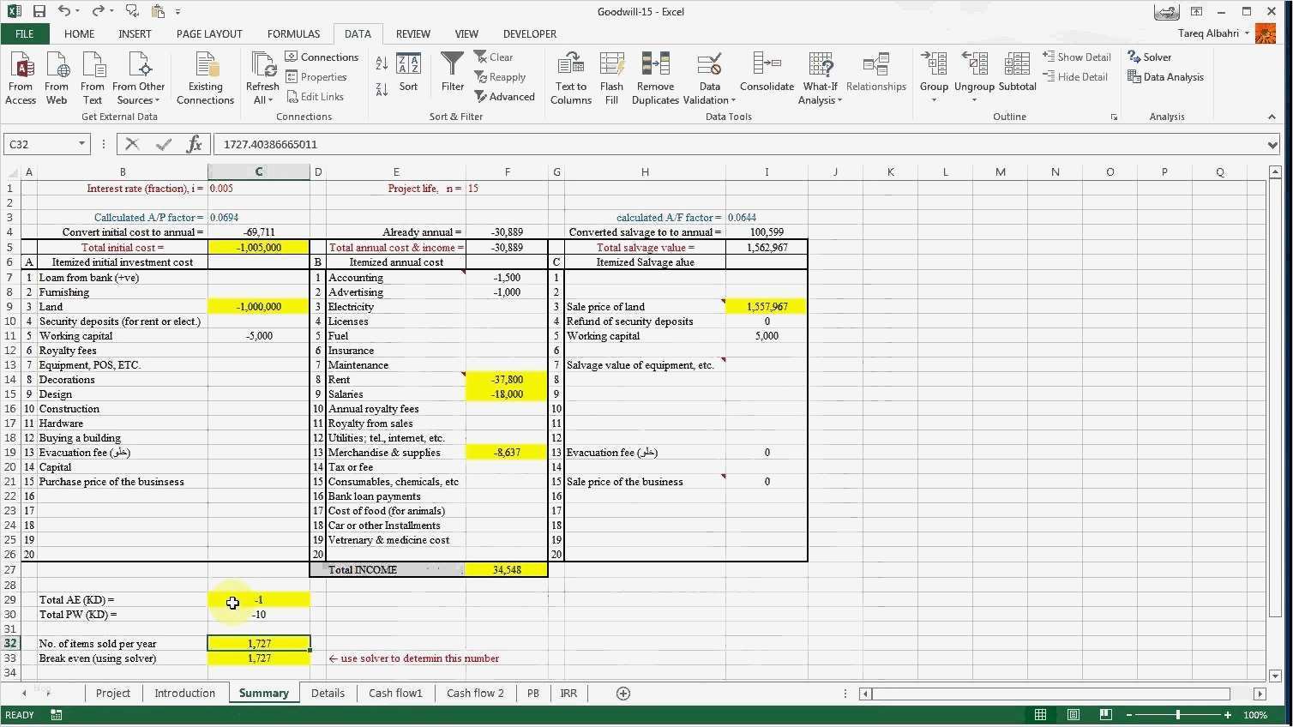Open the Tareq Albahri account menu

point(1213,33)
